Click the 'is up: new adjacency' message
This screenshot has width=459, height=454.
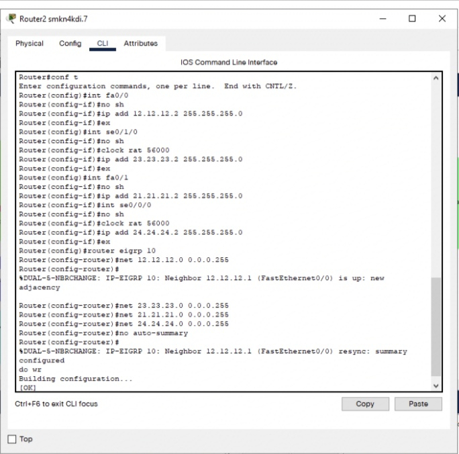[x=201, y=283]
